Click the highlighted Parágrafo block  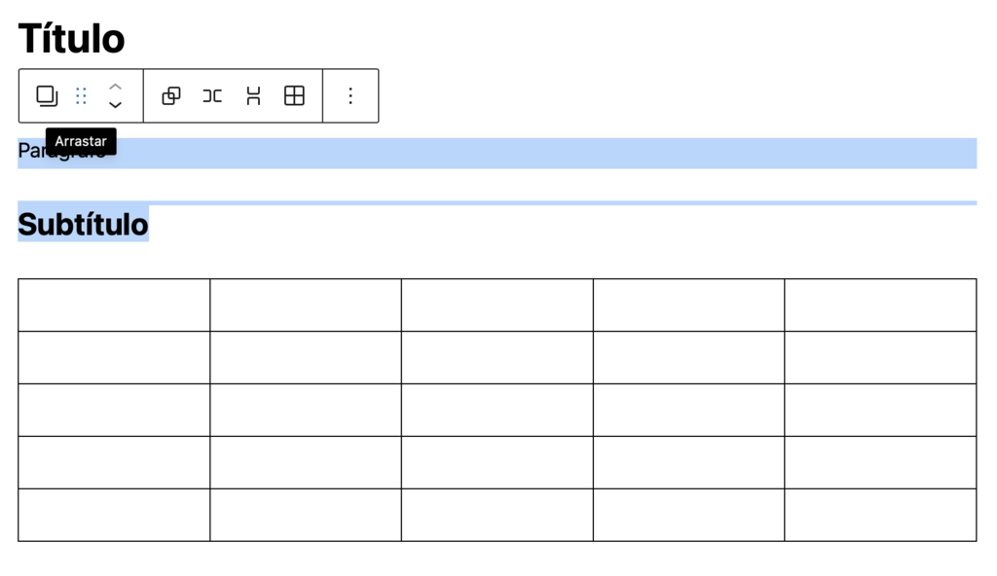point(487,154)
